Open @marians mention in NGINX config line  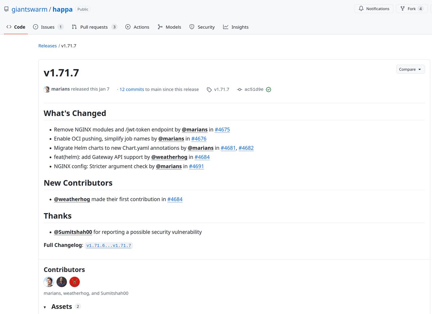(169, 166)
